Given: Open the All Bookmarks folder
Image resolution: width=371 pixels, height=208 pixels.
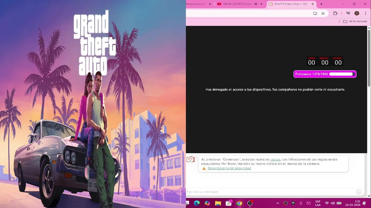Looking at the screenshot, I should click(355, 21).
